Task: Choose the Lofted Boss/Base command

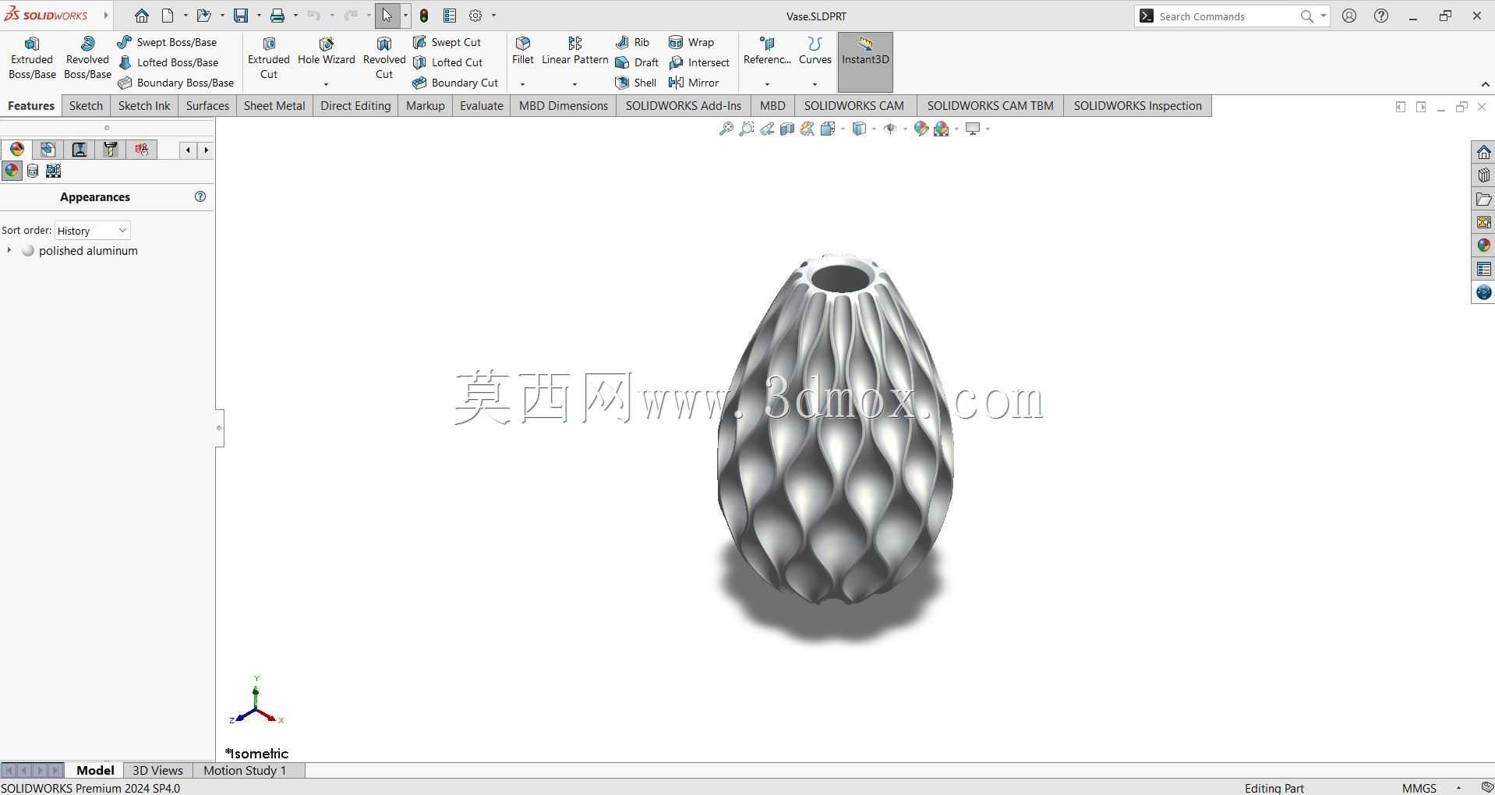Action: pos(168,62)
